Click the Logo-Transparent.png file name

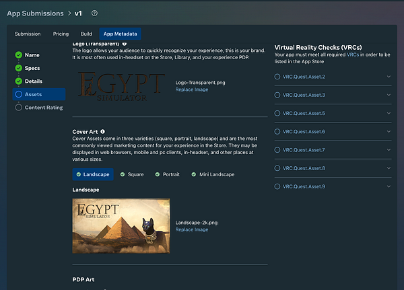200,82
